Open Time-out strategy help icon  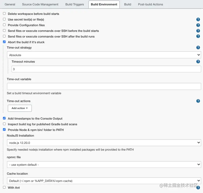[198, 48]
